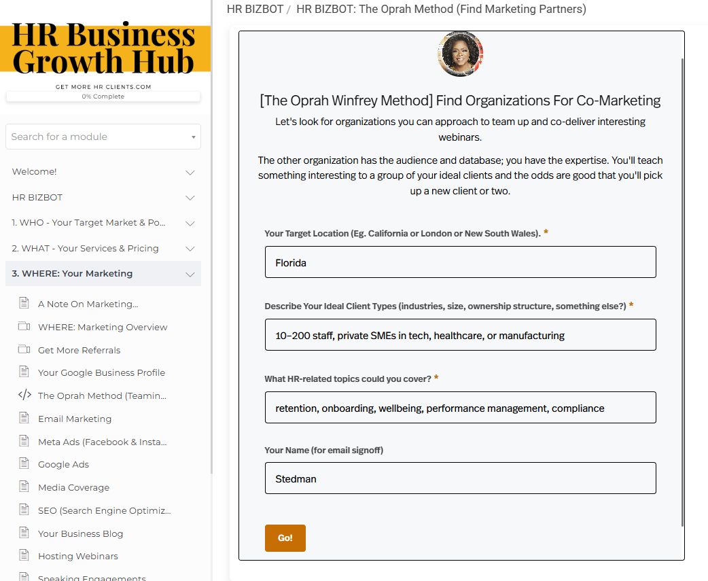708x581 pixels.
Task: Expand the HR BIZBOT sidebar section
Action: (103, 197)
